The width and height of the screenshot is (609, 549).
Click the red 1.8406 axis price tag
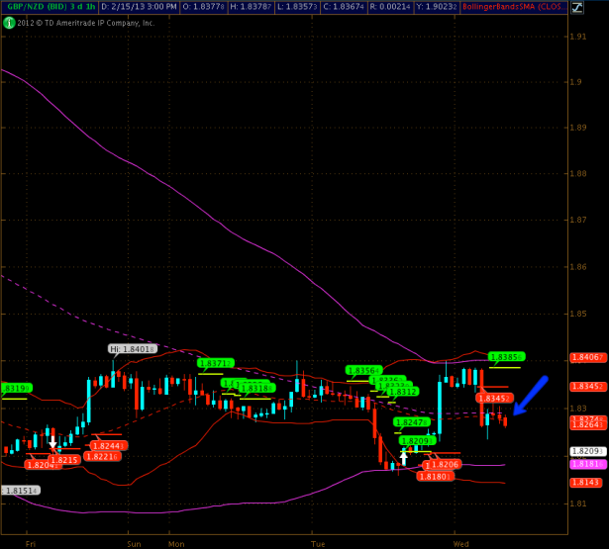point(587,357)
